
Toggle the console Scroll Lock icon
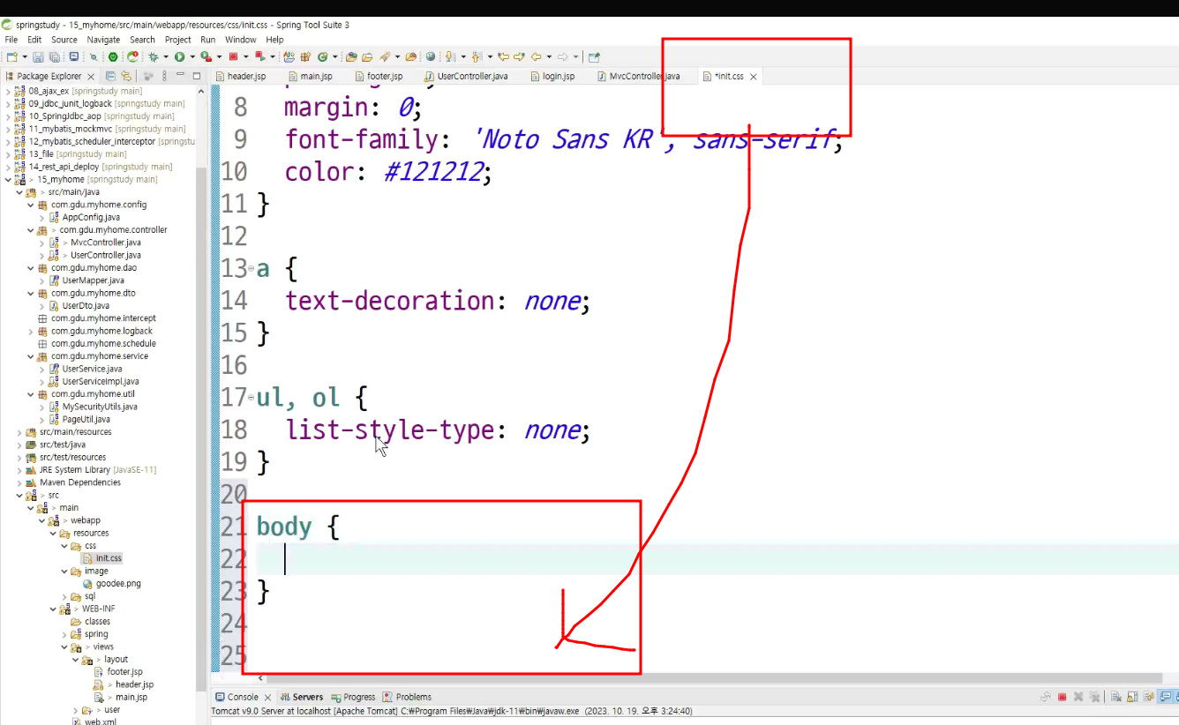1132,697
